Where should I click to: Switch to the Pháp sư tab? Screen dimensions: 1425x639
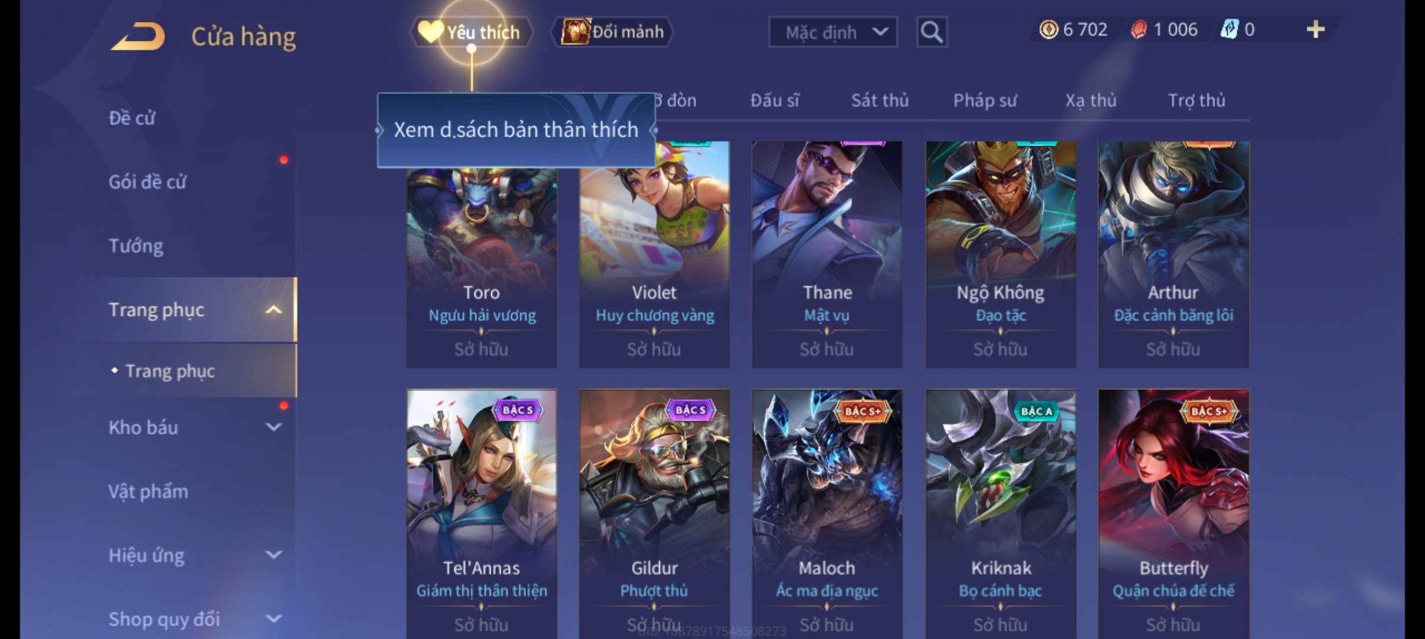tap(985, 101)
